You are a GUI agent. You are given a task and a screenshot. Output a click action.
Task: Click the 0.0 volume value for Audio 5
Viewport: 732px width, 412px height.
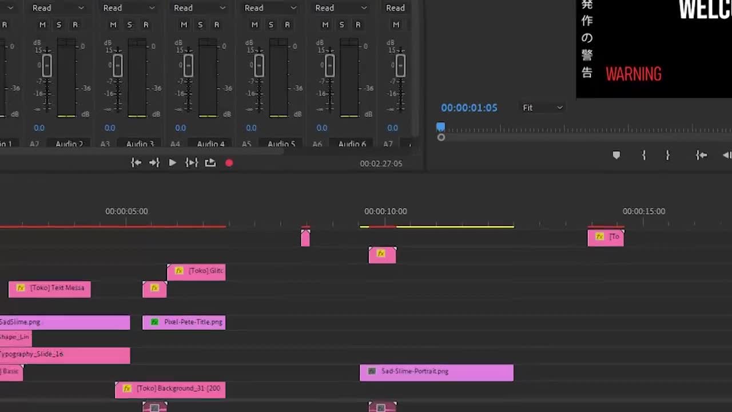[252, 128]
